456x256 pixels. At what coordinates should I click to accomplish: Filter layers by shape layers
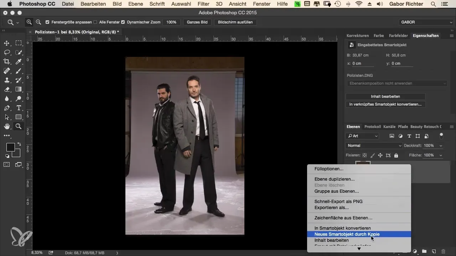click(418, 136)
